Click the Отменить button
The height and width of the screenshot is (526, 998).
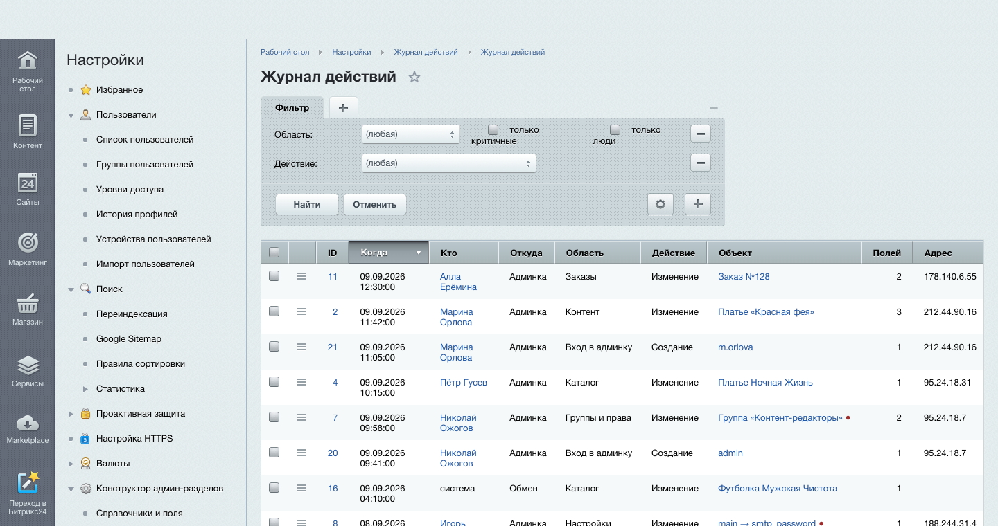click(375, 204)
